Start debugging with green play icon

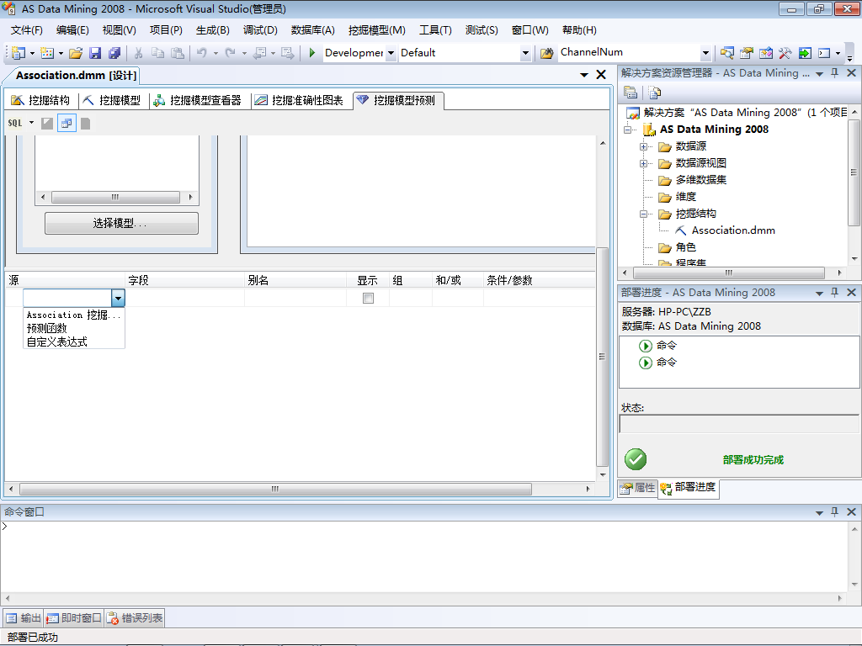pyautogui.click(x=311, y=53)
